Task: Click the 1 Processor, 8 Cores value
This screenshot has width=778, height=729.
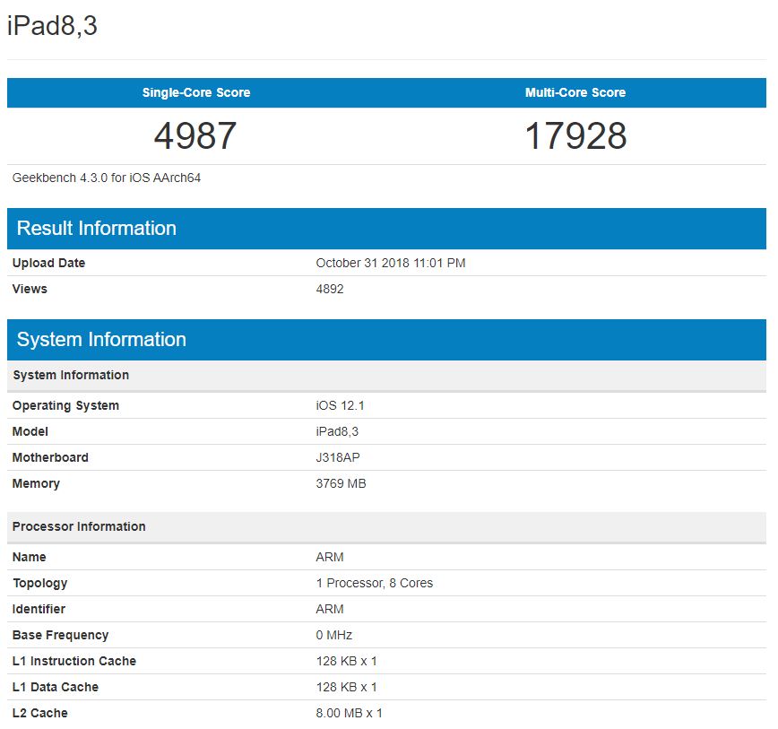Action: click(375, 583)
